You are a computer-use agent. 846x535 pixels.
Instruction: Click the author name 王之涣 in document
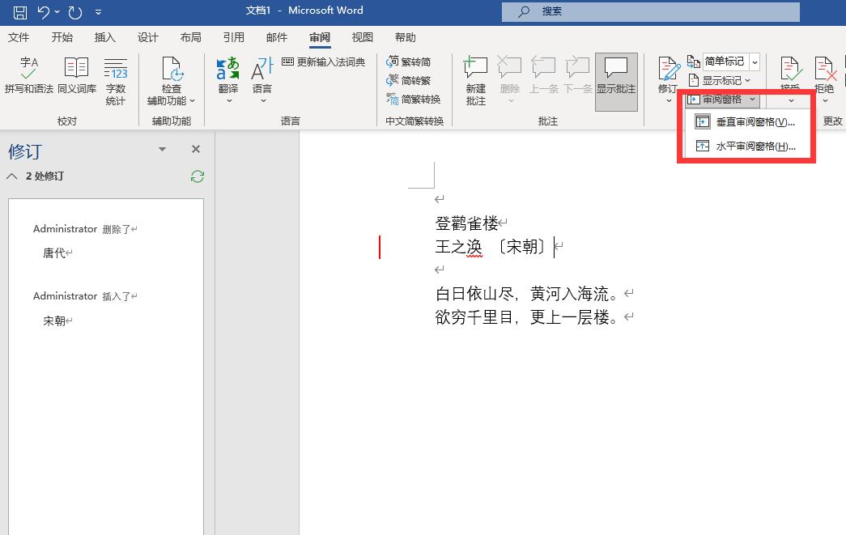458,247
